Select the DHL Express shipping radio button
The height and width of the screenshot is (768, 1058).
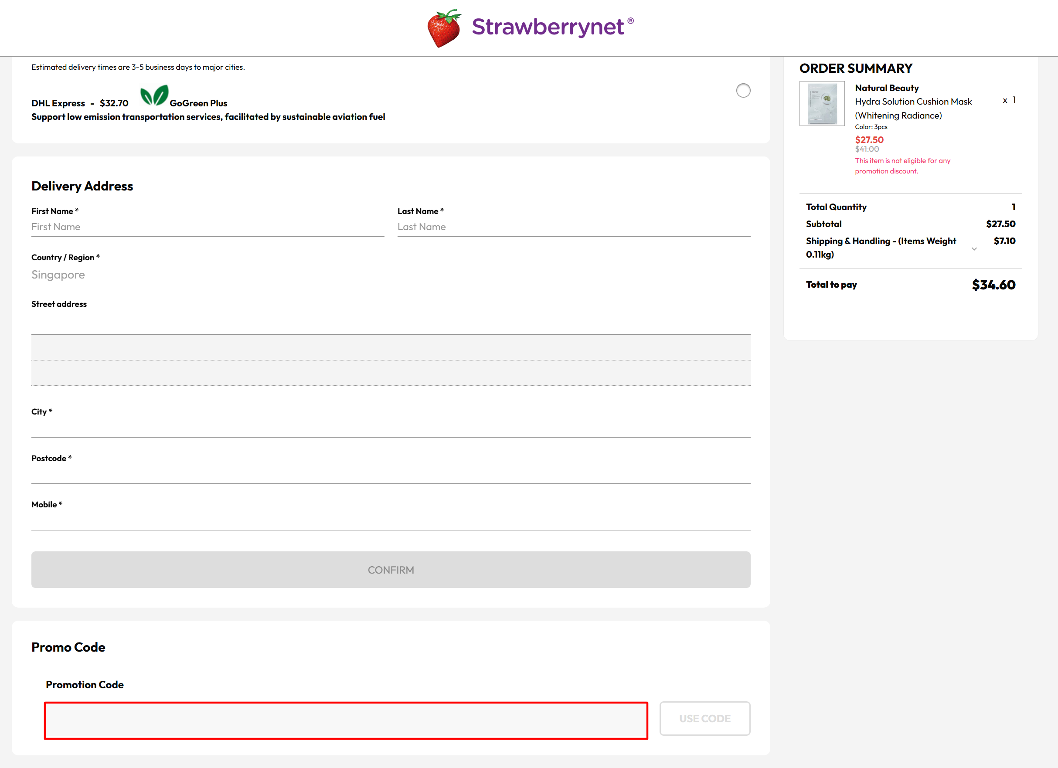(743, 91)
